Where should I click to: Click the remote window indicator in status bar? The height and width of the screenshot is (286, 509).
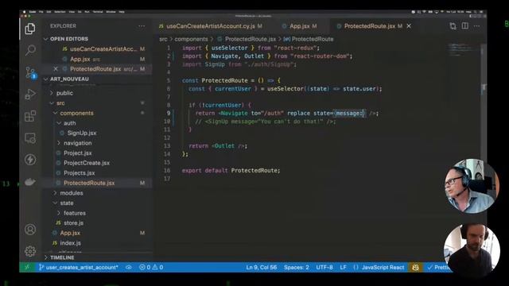27,267
